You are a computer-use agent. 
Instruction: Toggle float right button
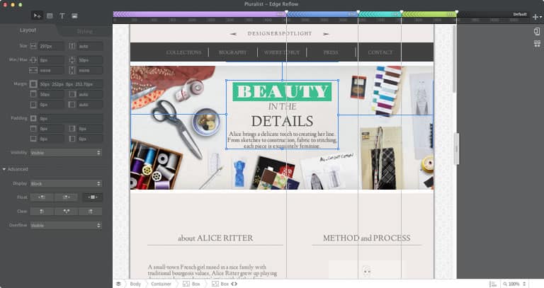(x=66, y=197)
